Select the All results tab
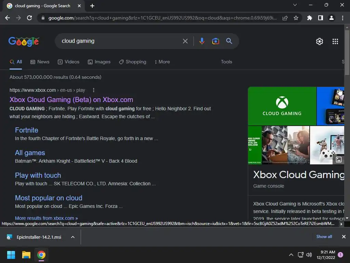 coord(16,62)
